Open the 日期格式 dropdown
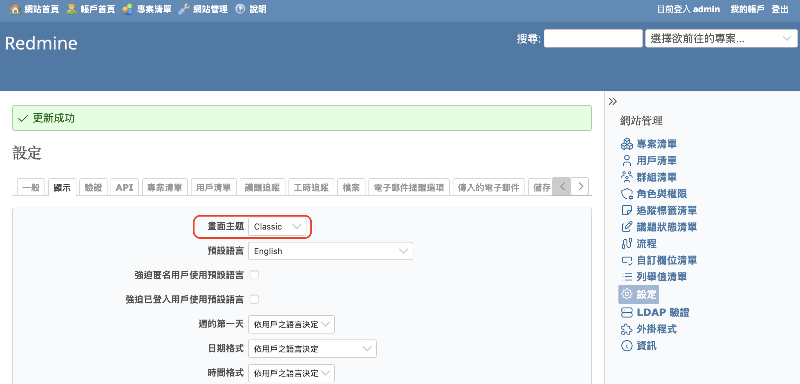The image size is (800, 384). tap(312, 349)
